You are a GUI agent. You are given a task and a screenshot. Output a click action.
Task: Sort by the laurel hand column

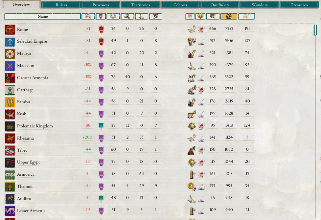[127, 16]
